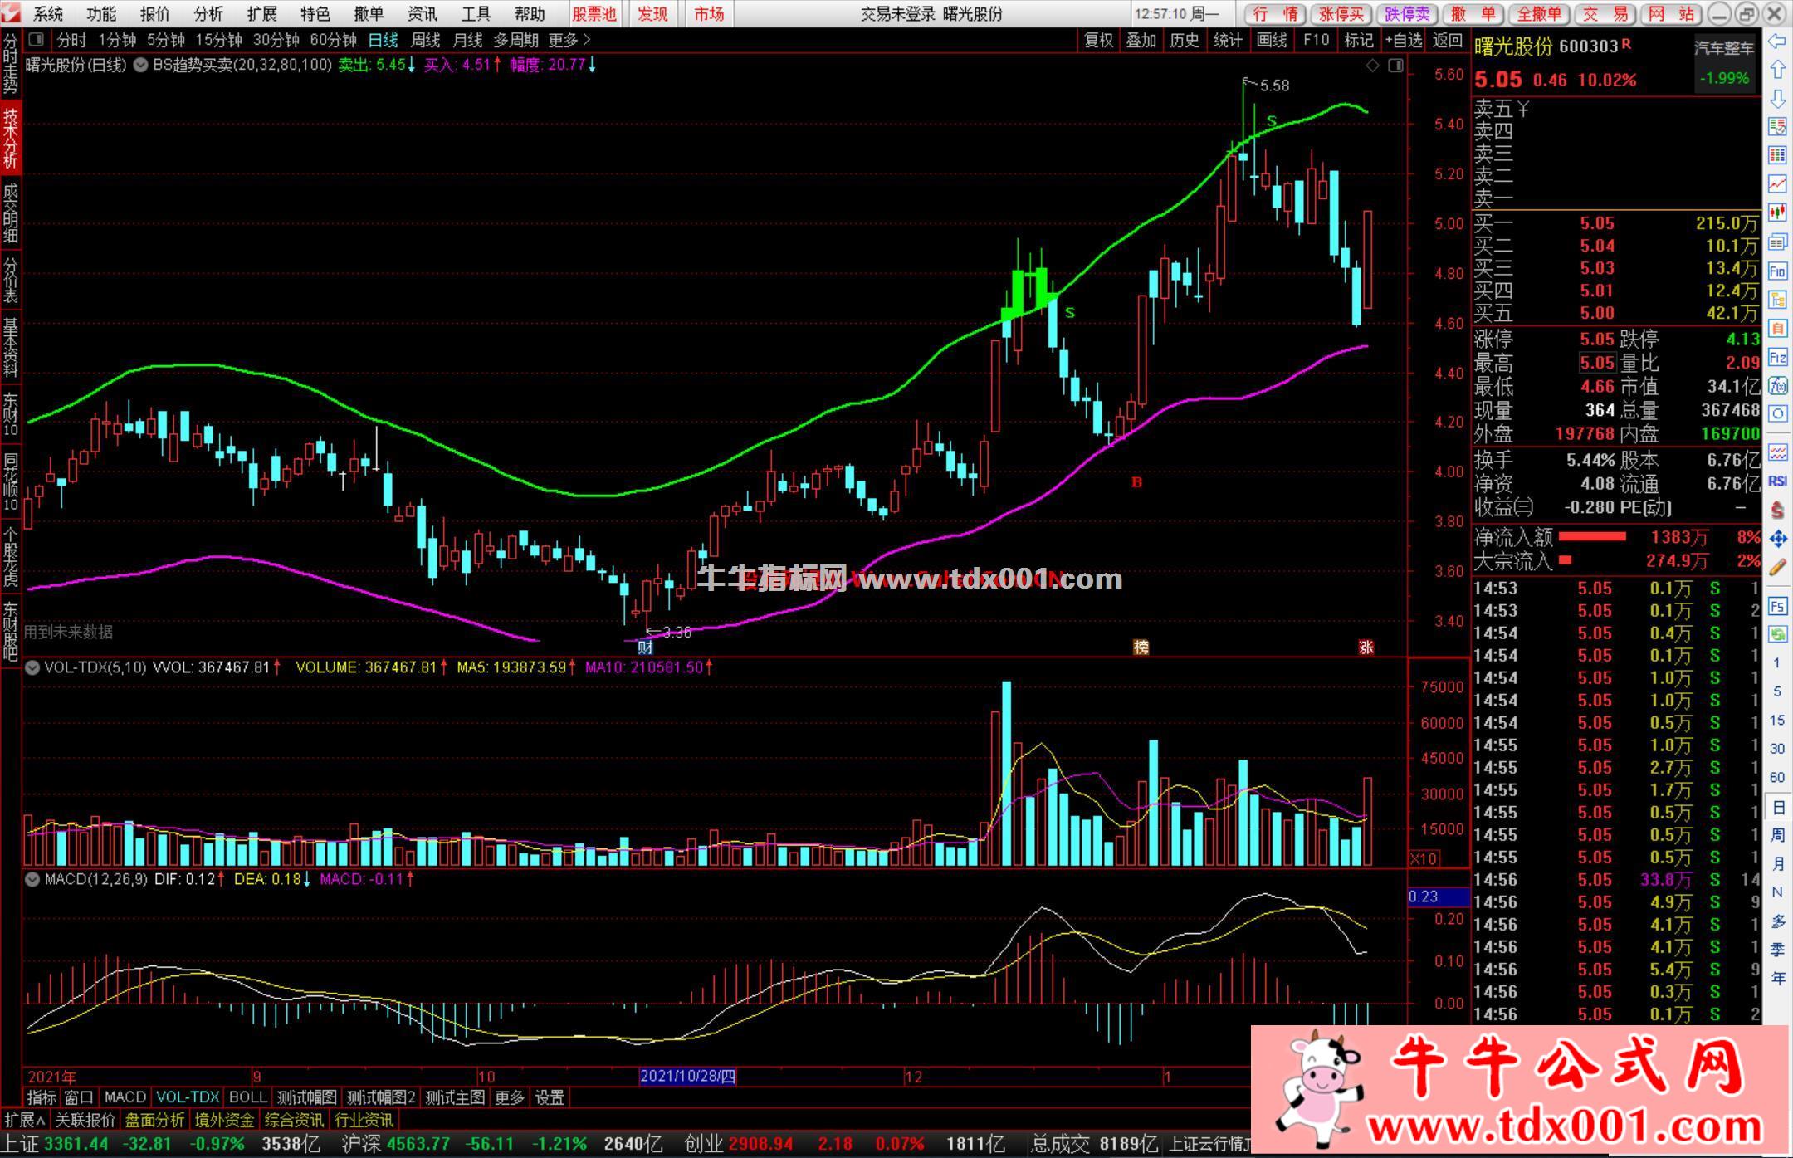
Task: Open the 复权 adjustment dropdown
Action: coord(1098,40)
